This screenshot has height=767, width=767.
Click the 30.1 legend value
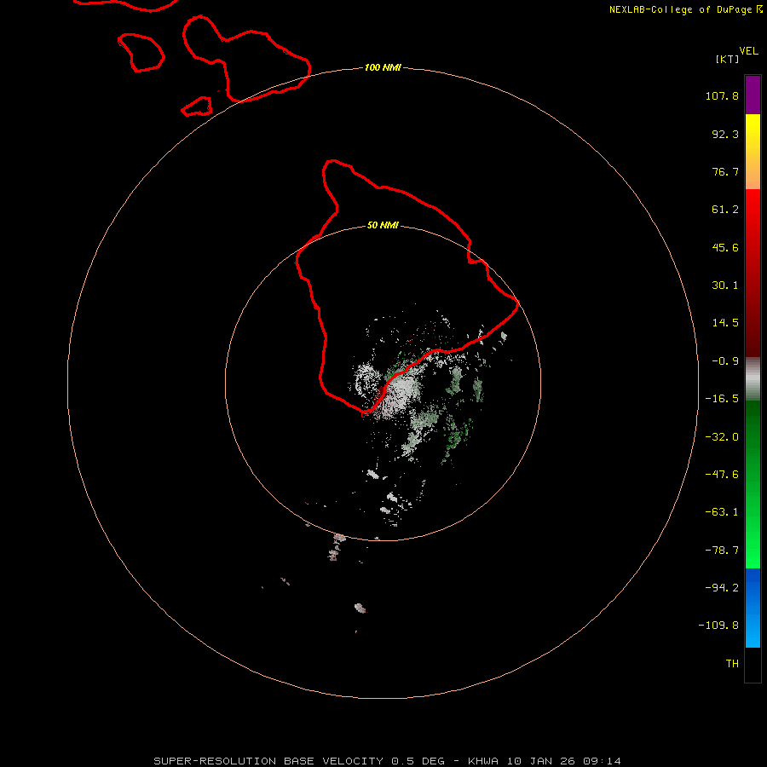point(725,285)
